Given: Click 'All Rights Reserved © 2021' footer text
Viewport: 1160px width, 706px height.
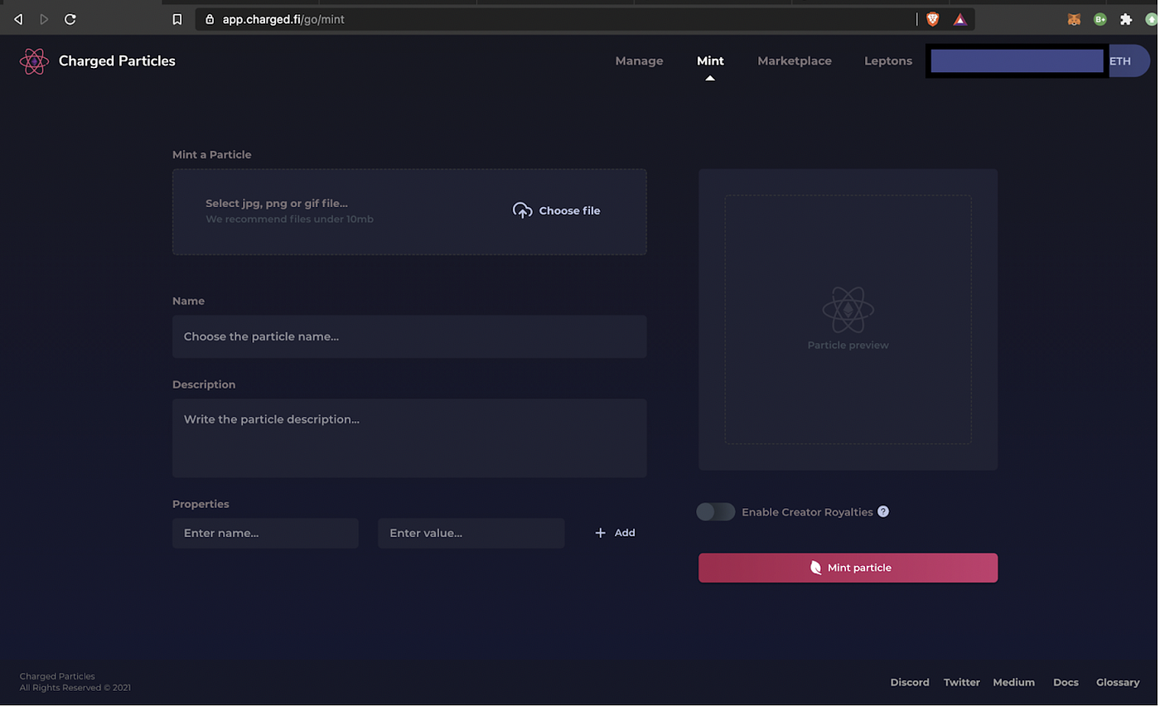Looking at the screenshot, I should 75,688.
